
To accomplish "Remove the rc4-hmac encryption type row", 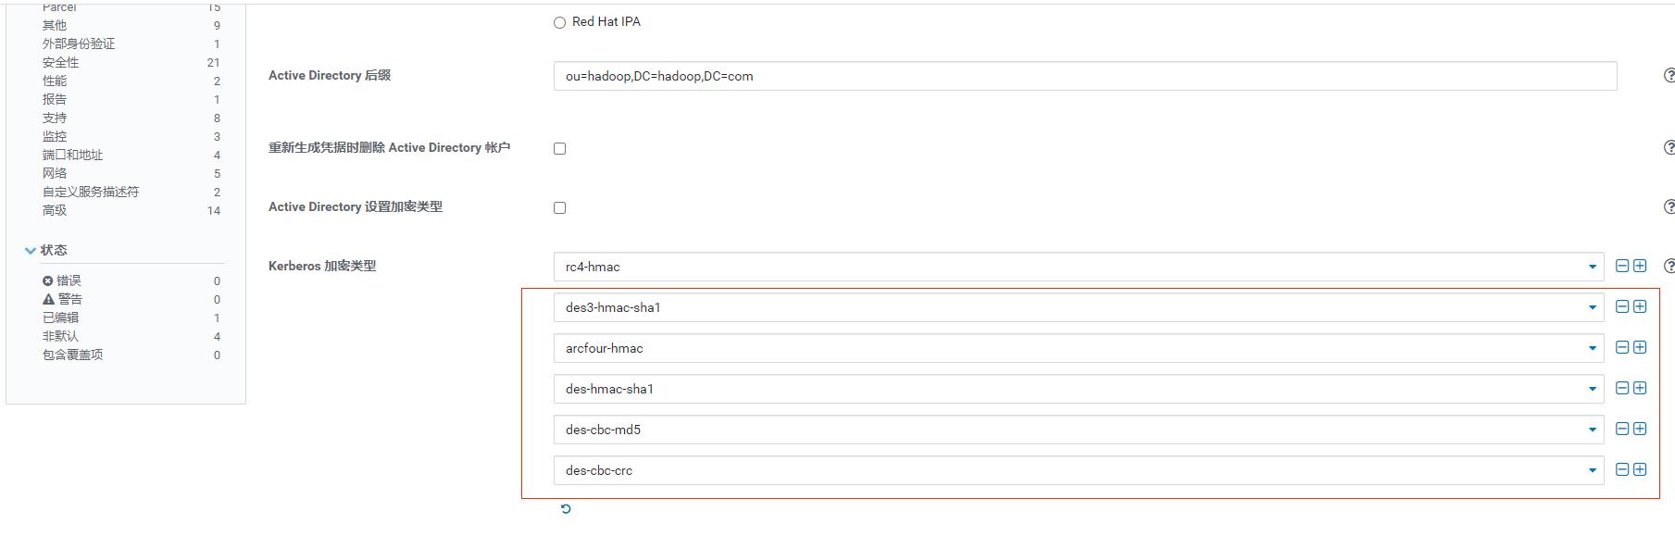I will [1622, 266].
